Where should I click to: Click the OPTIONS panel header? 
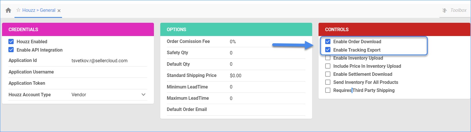pyautogui.click(x=236, y=29)
